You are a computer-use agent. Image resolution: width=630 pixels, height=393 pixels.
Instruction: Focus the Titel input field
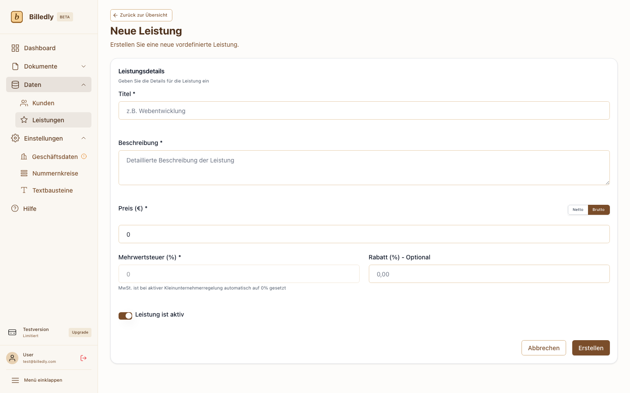pos(364,111)
